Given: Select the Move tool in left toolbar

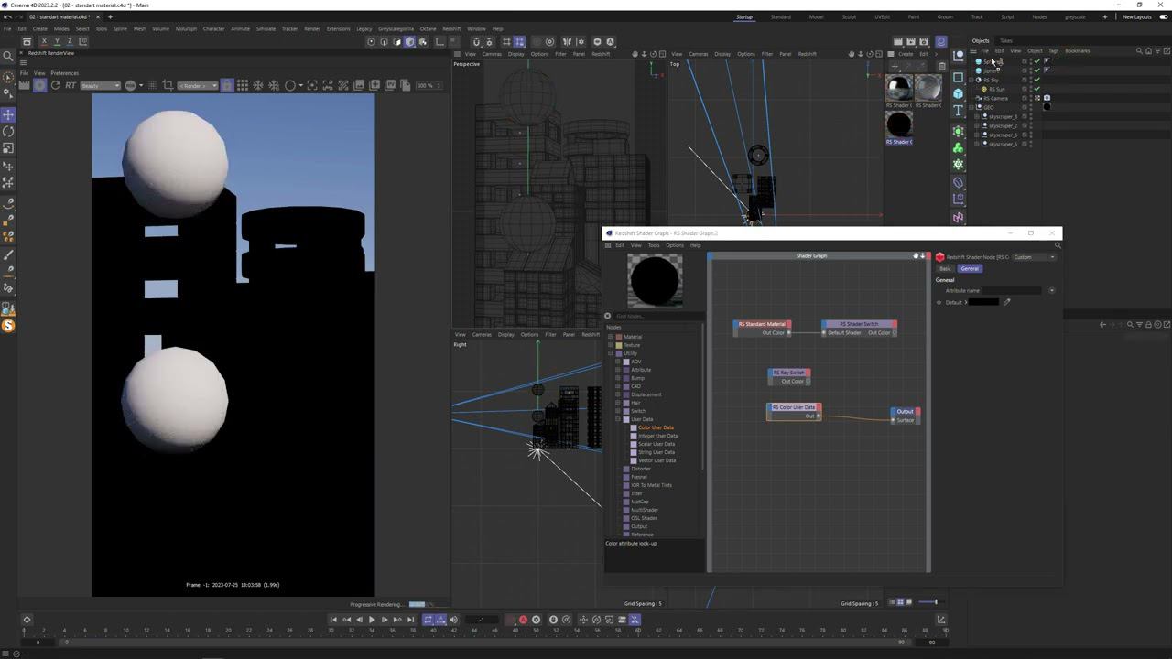Looking at the screenshot, I should pyautogui.click(x=8, y=114).
